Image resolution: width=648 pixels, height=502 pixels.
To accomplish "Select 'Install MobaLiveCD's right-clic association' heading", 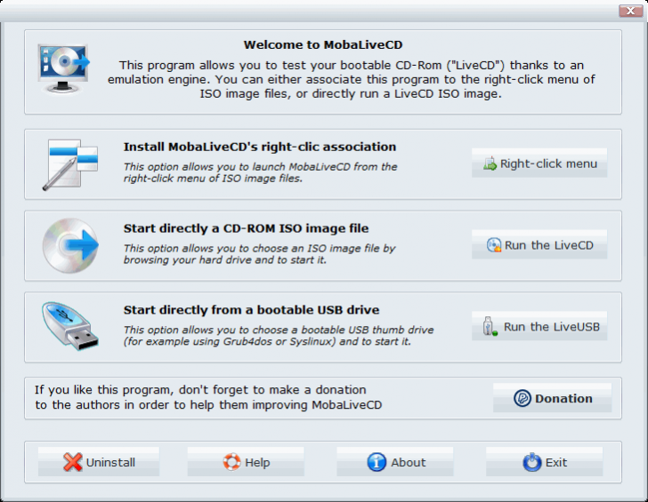I will click(260, 147).
